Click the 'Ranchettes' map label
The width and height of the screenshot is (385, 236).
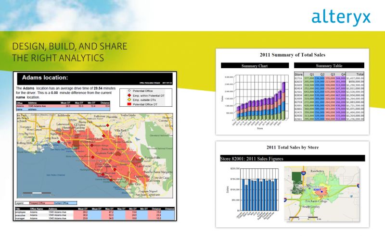[x=317, y=171]
